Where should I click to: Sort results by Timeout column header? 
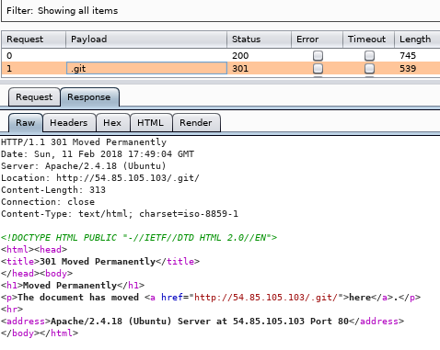pos(368,40)
